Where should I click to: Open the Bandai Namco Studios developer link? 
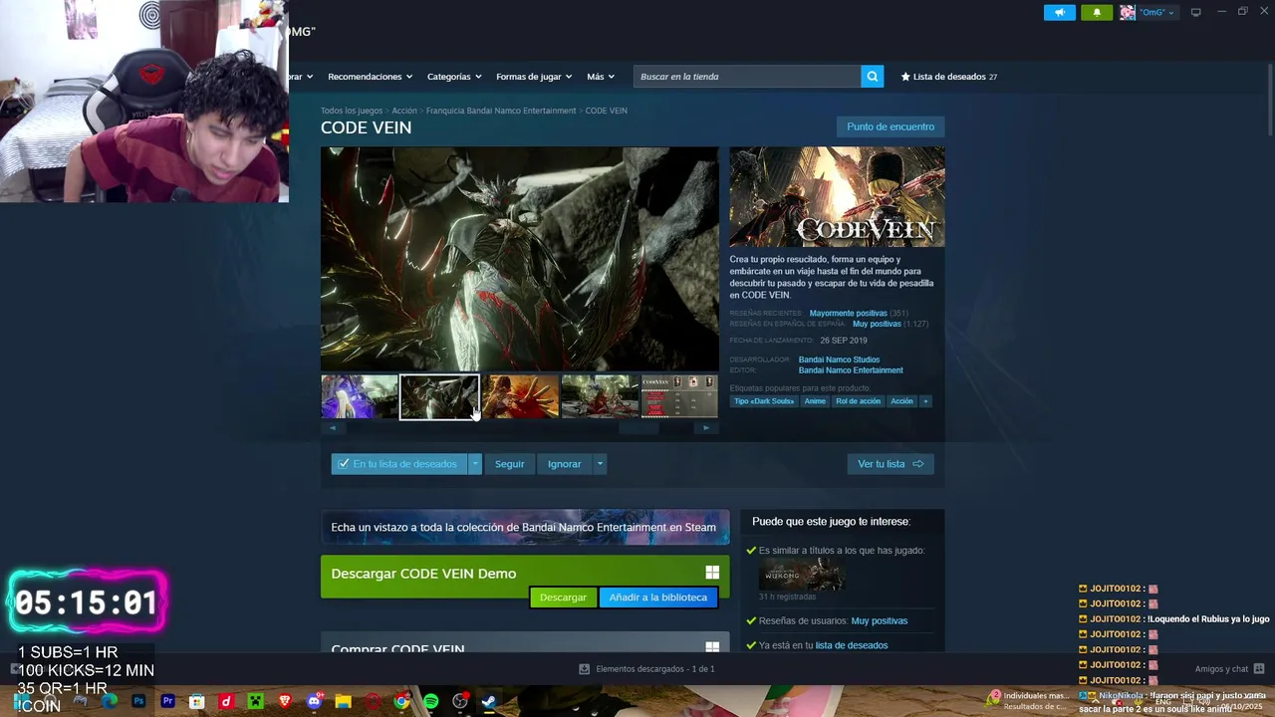coord(839,359)
